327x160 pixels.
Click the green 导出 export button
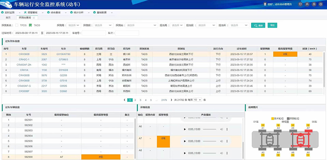[x=272, y=25]
